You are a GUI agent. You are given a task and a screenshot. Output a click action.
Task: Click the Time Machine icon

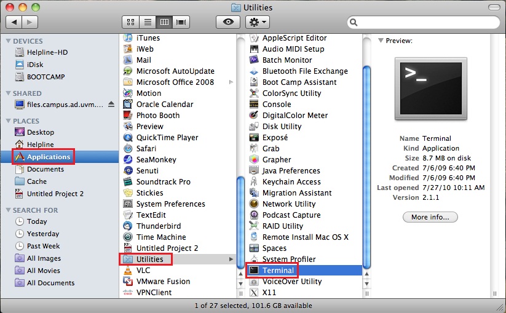[x=128, y=237]
